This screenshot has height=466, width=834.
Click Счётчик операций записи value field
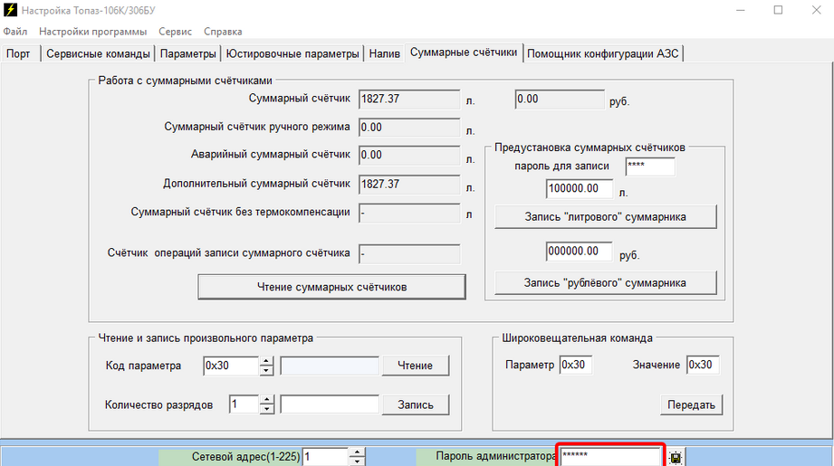pyautogui.click(x=409, y=254)
